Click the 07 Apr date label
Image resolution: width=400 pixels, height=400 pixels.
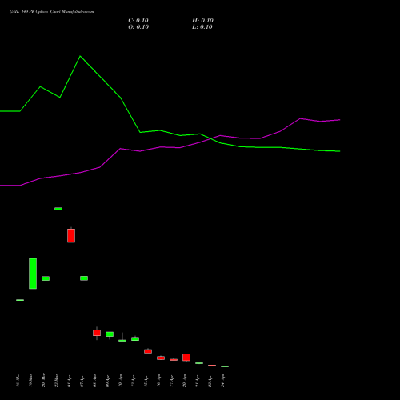82,381
